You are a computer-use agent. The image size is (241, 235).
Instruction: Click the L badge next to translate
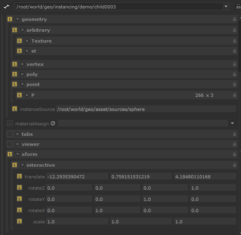[19, 176]
